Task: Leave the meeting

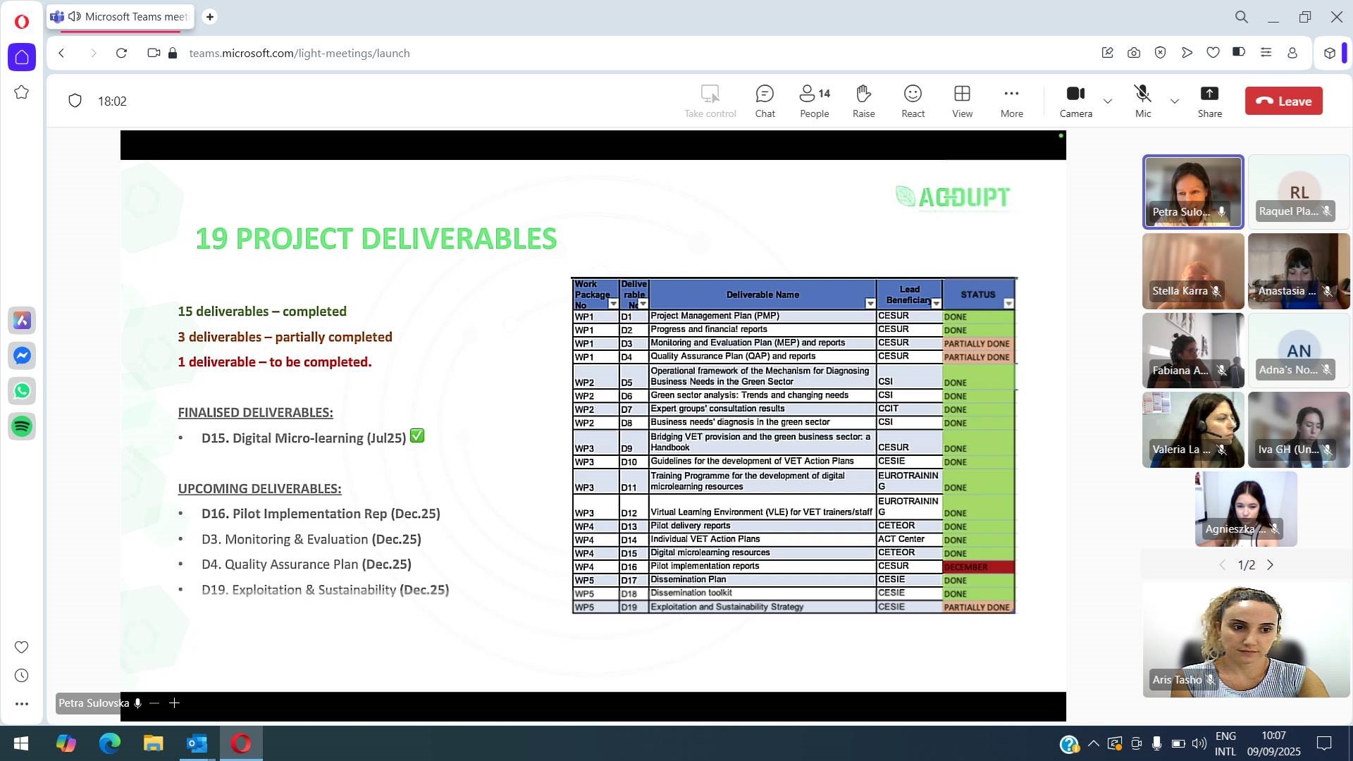Action: tap(1284, 101)
